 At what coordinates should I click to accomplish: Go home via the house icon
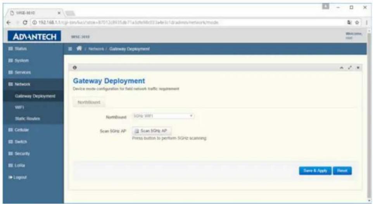(79, 48)
